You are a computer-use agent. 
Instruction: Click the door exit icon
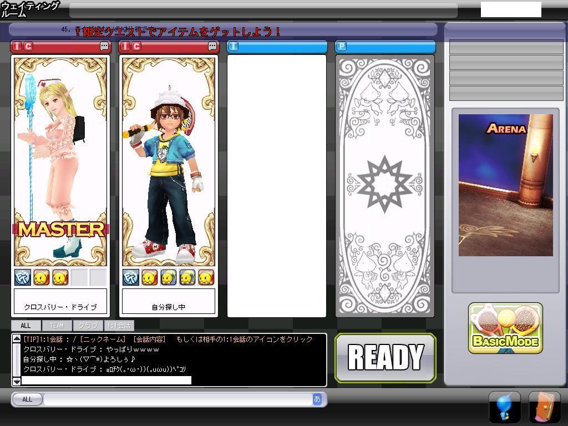pyautogui.click(x=544, y=407)
